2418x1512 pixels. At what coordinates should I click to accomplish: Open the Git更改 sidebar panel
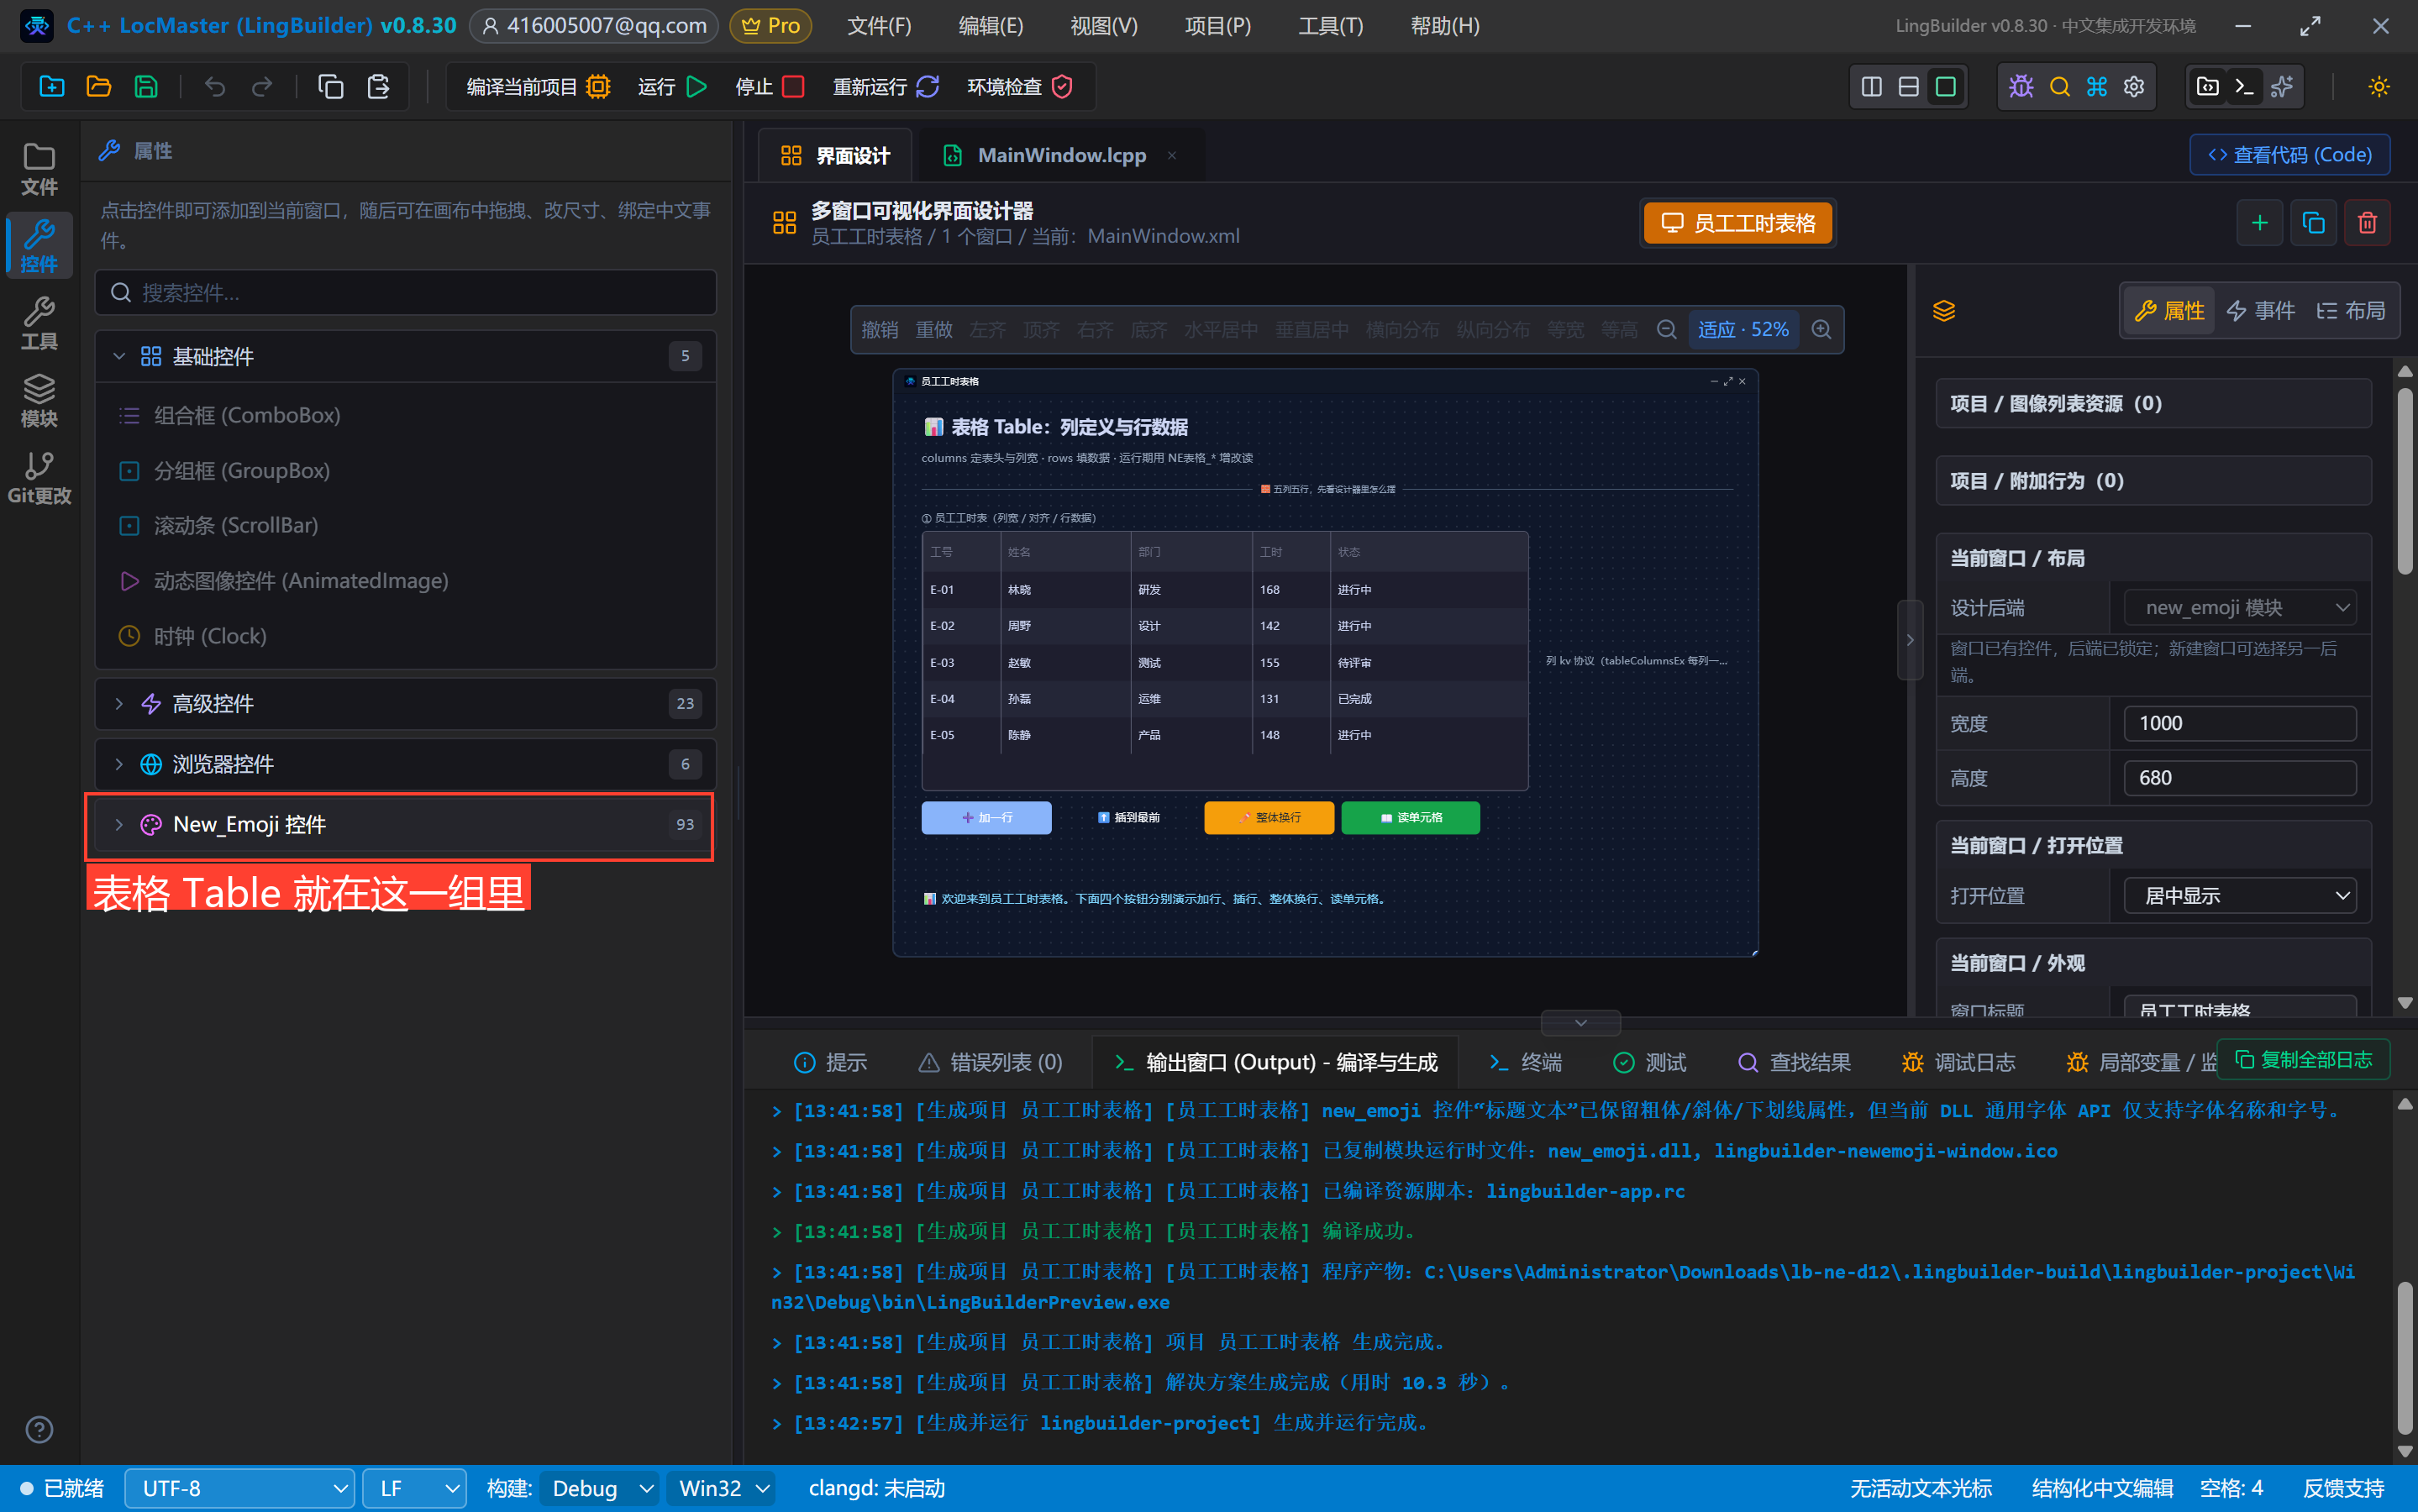tap(39, 478)
